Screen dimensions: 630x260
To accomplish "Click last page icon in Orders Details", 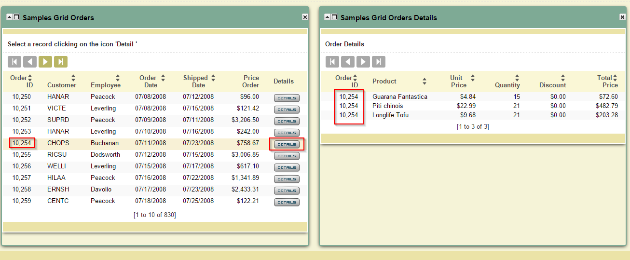I will coord(379,62).
